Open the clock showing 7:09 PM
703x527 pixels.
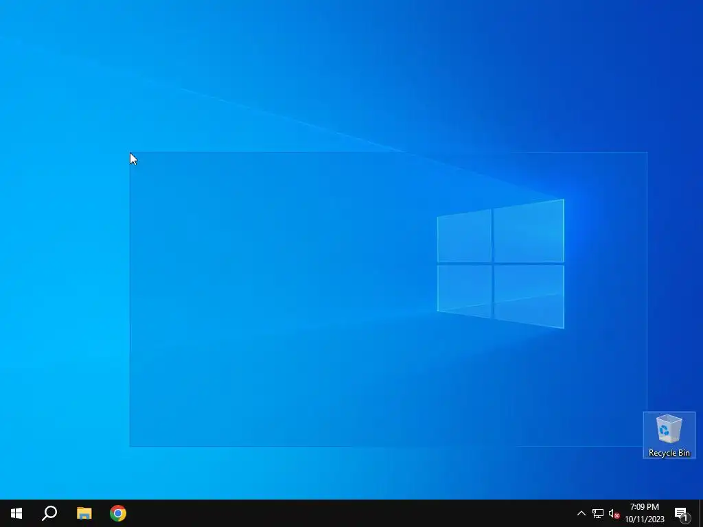[645, 513]
